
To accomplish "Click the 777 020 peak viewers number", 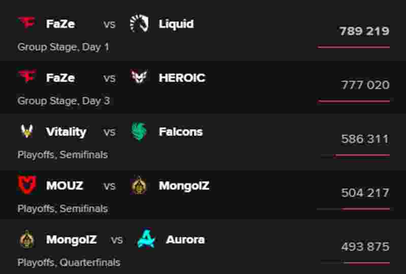I will tap(365, 85).
